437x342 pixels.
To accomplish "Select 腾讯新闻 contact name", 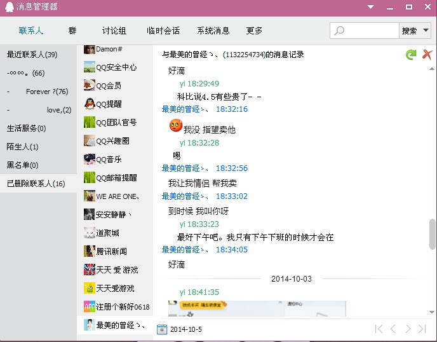I will pos(112,251).
